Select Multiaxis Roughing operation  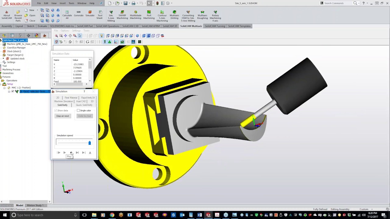tap(202, 15)
